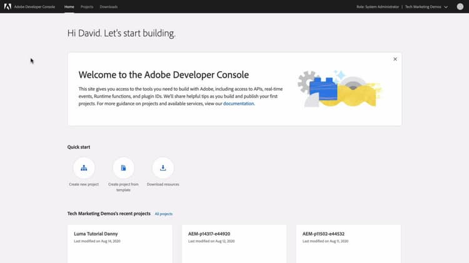Click the Adobe Developer Console title
Viewport: 469px width, 263px height.
tap(34, 7)
